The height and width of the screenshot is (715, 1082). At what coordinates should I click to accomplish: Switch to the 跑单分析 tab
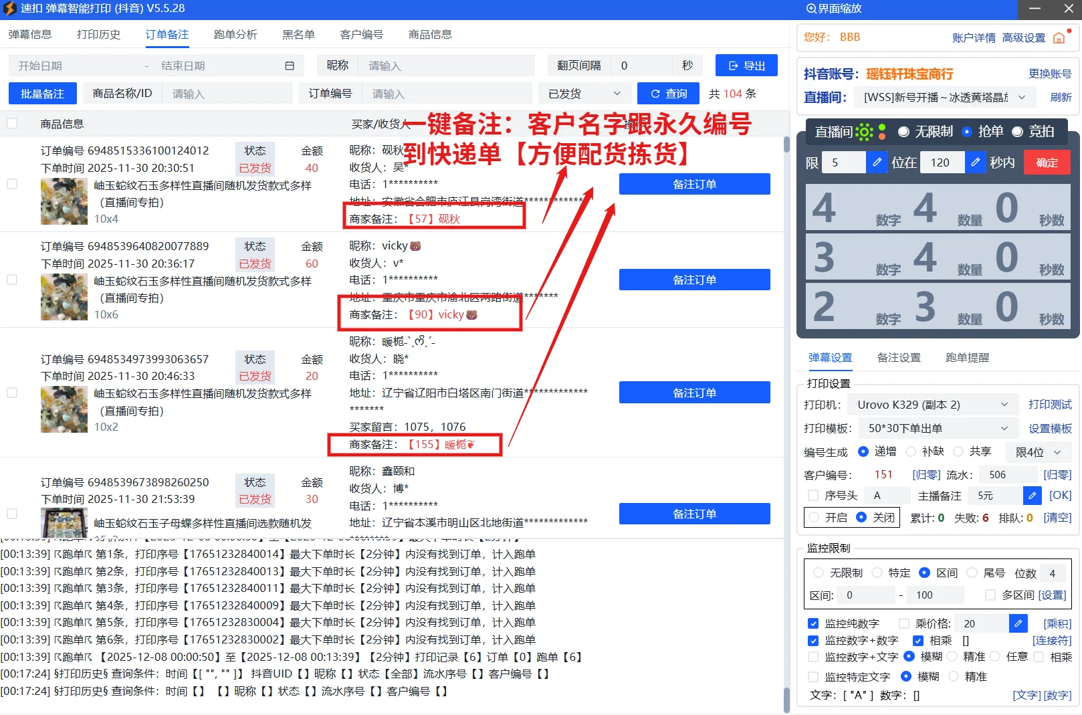coord(235,34)
